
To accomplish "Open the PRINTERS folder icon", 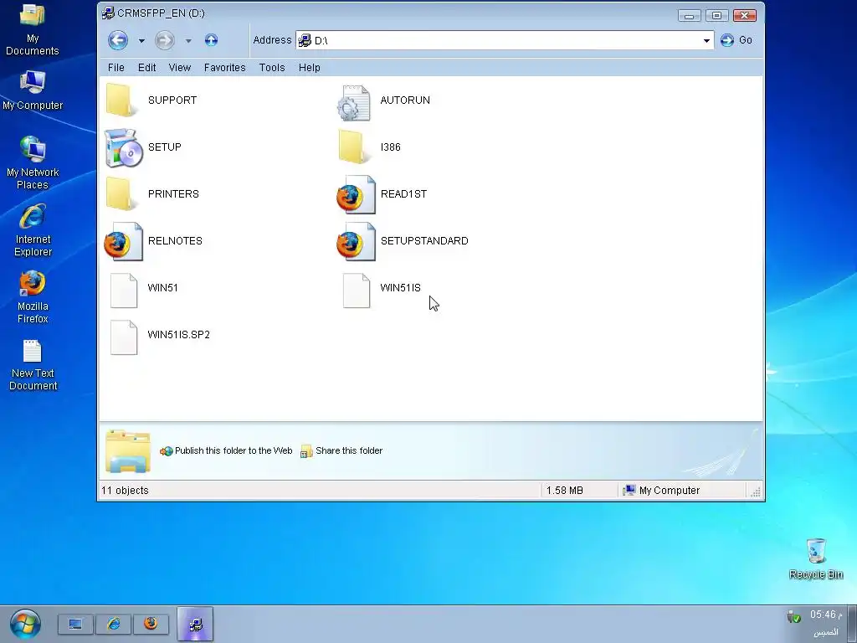I will coord(121,194).
